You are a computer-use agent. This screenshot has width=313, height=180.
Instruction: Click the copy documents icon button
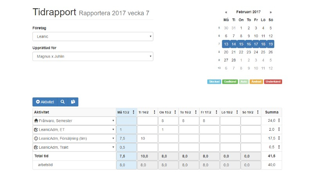tap(73, 102)
